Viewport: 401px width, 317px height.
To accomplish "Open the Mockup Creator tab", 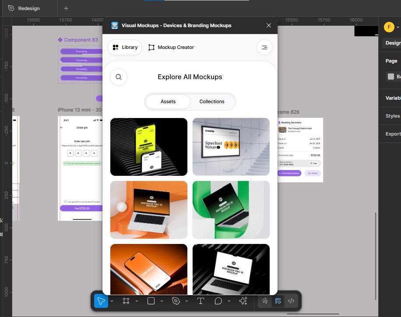I will 171,47.
